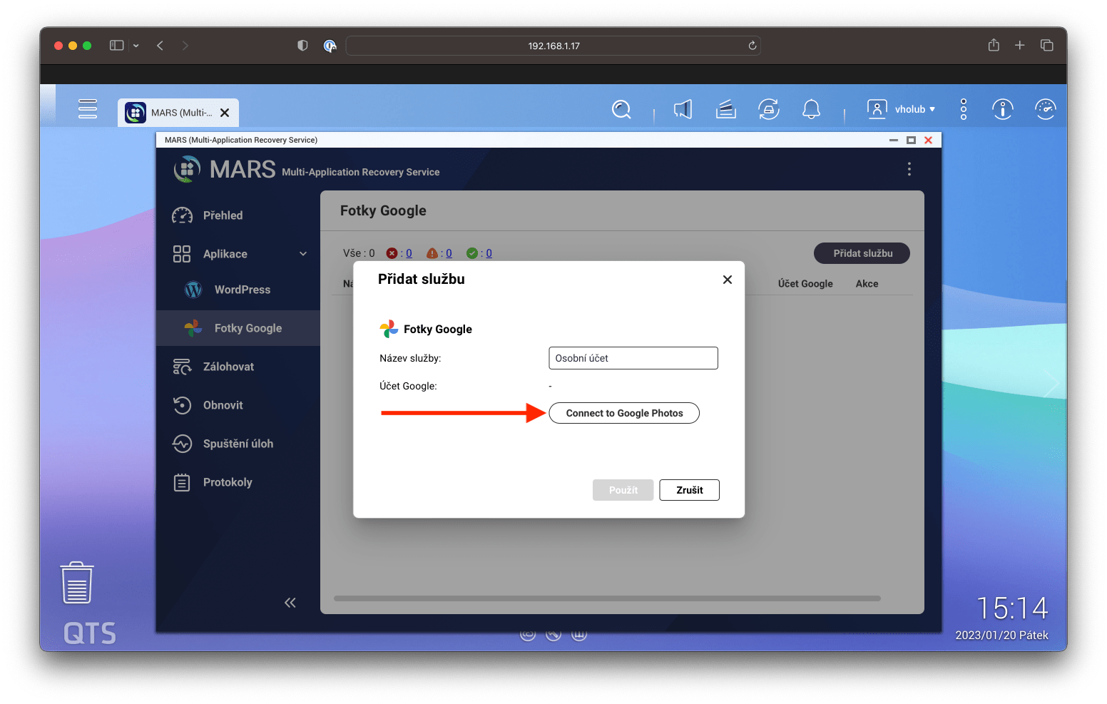Viewport: 1107px width, 704px height.
Task: Open MARS three-dot options menu
Action: (x=909, y=169)
